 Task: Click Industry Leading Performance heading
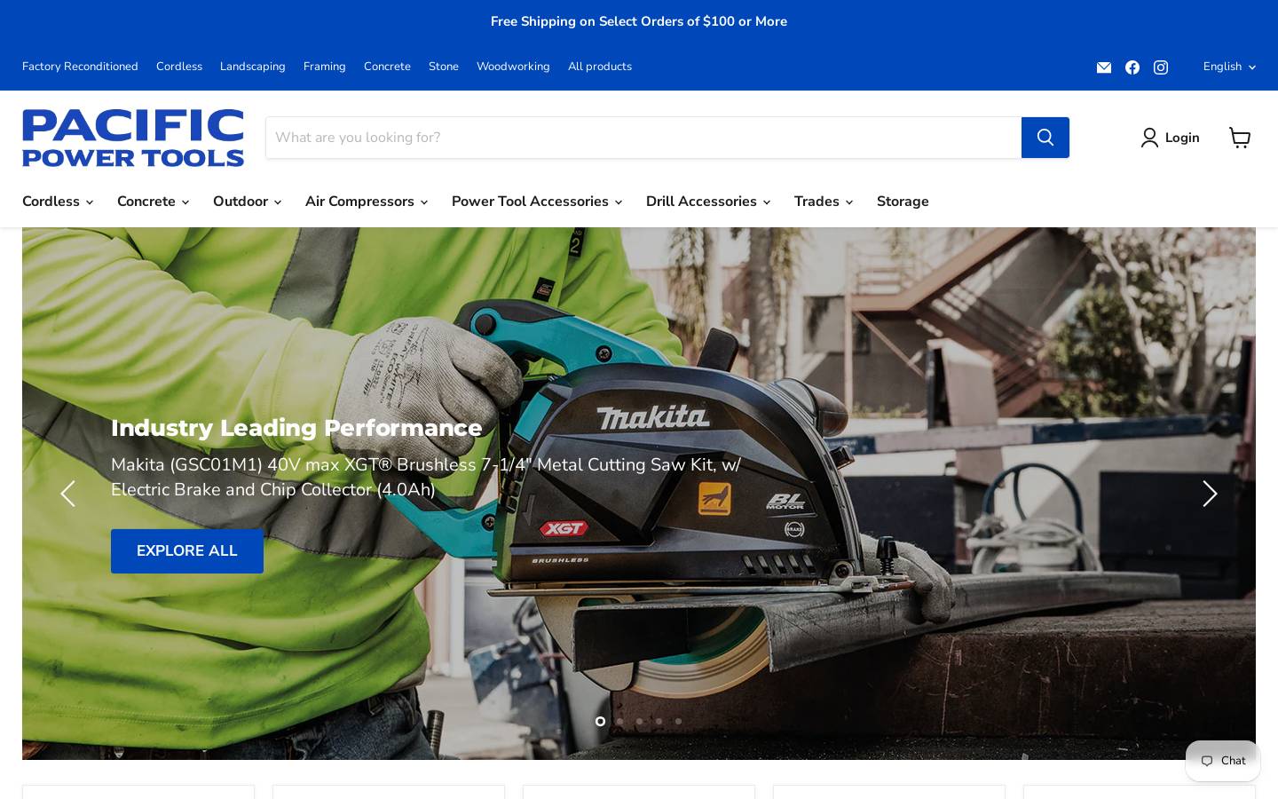coord(296,428)
